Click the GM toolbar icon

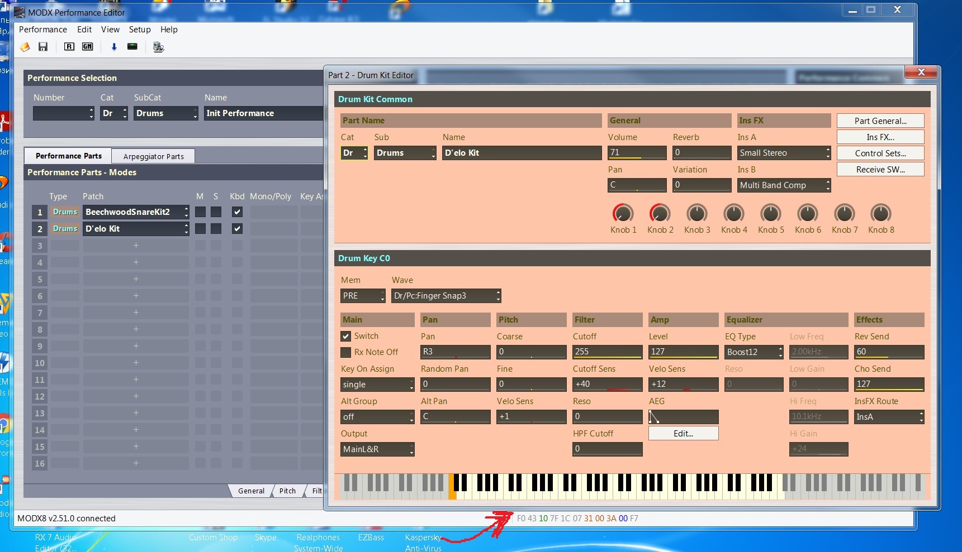tap(88, 47)
